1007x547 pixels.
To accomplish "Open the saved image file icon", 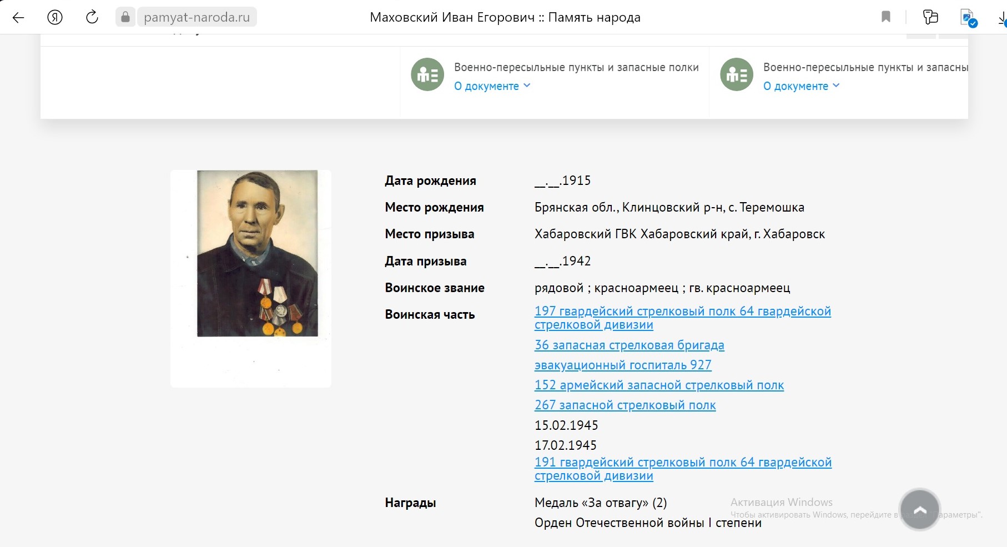I will pyautogui.click(x=968, y=17).
